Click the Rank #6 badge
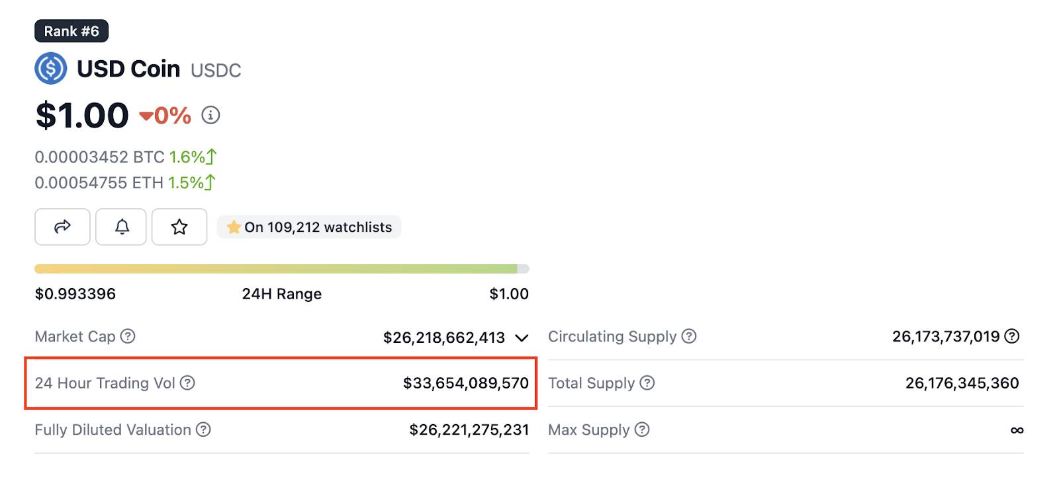This screenshot has height=477, width=1059. 71,31
